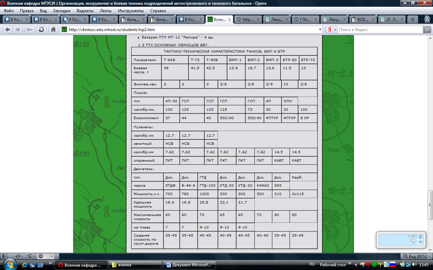
Task: Focus the address bar URL field
Action: [193, 30]
